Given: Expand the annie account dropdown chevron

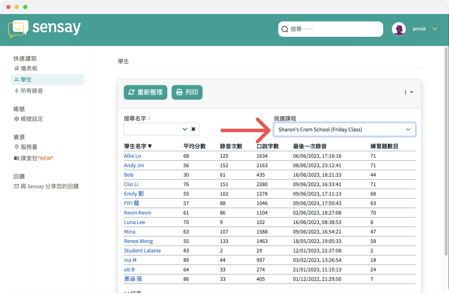Looking at the screenshot, I should tap(435, 29).
